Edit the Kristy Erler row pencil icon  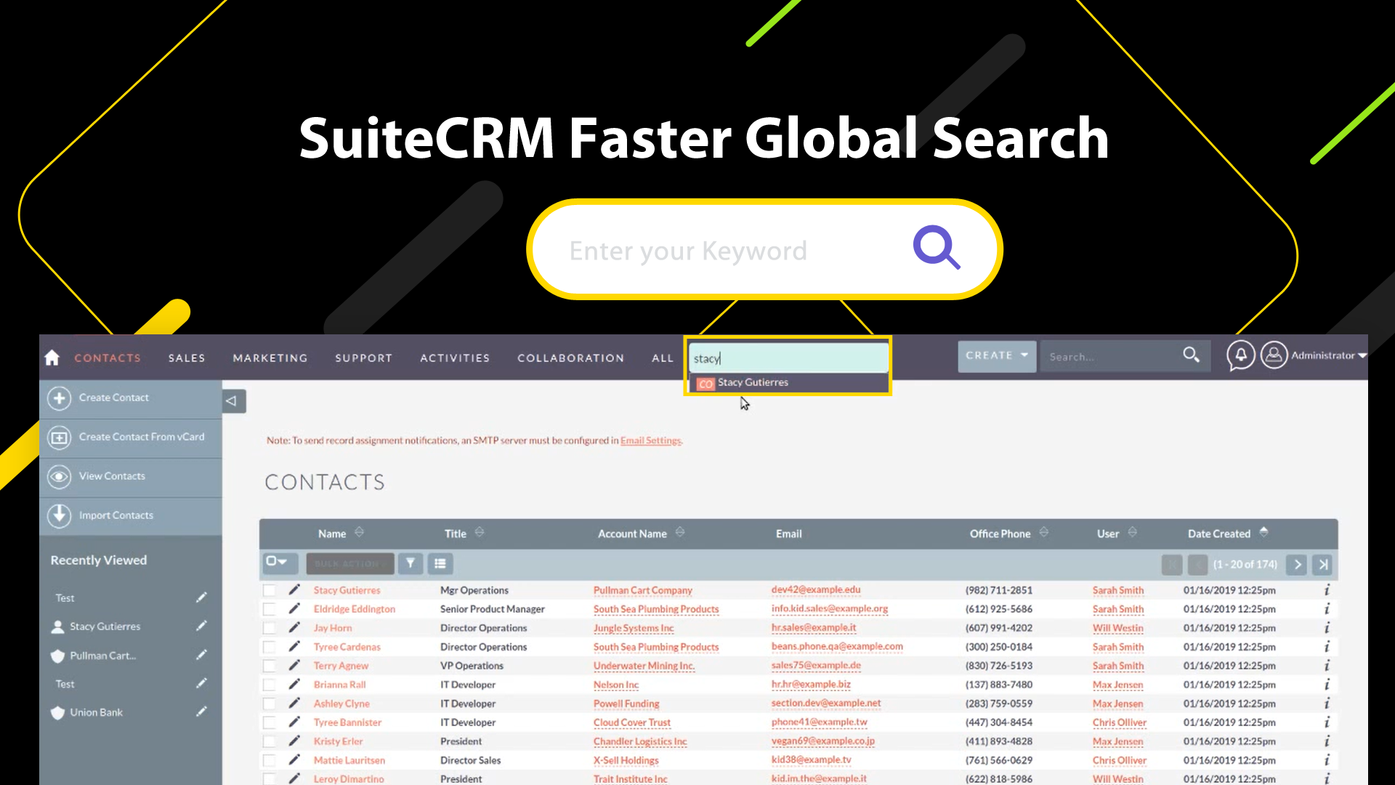[x=294, y=741]
